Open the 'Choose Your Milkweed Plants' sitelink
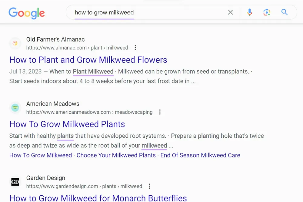This screenshot has height=202, width=303. pos(117,155)
